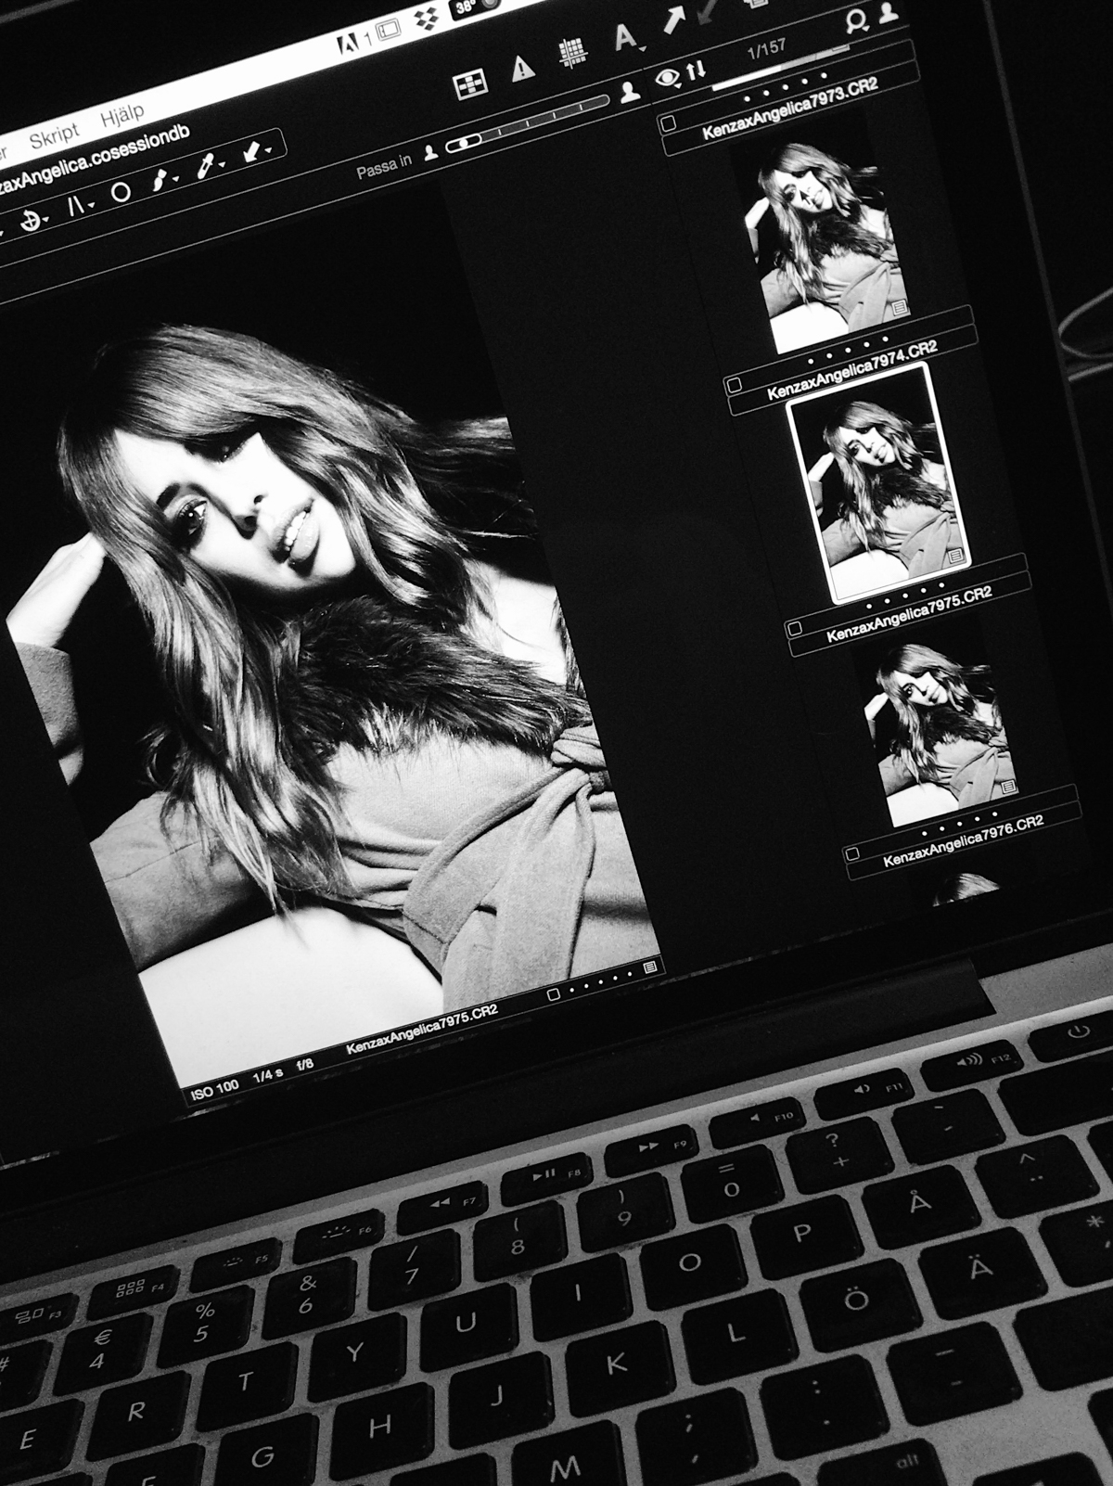Screen dimensions: 1113x1486
Task: Check the box beside KenzaxAngelica7976.CR2
Action: coord(853,852)
